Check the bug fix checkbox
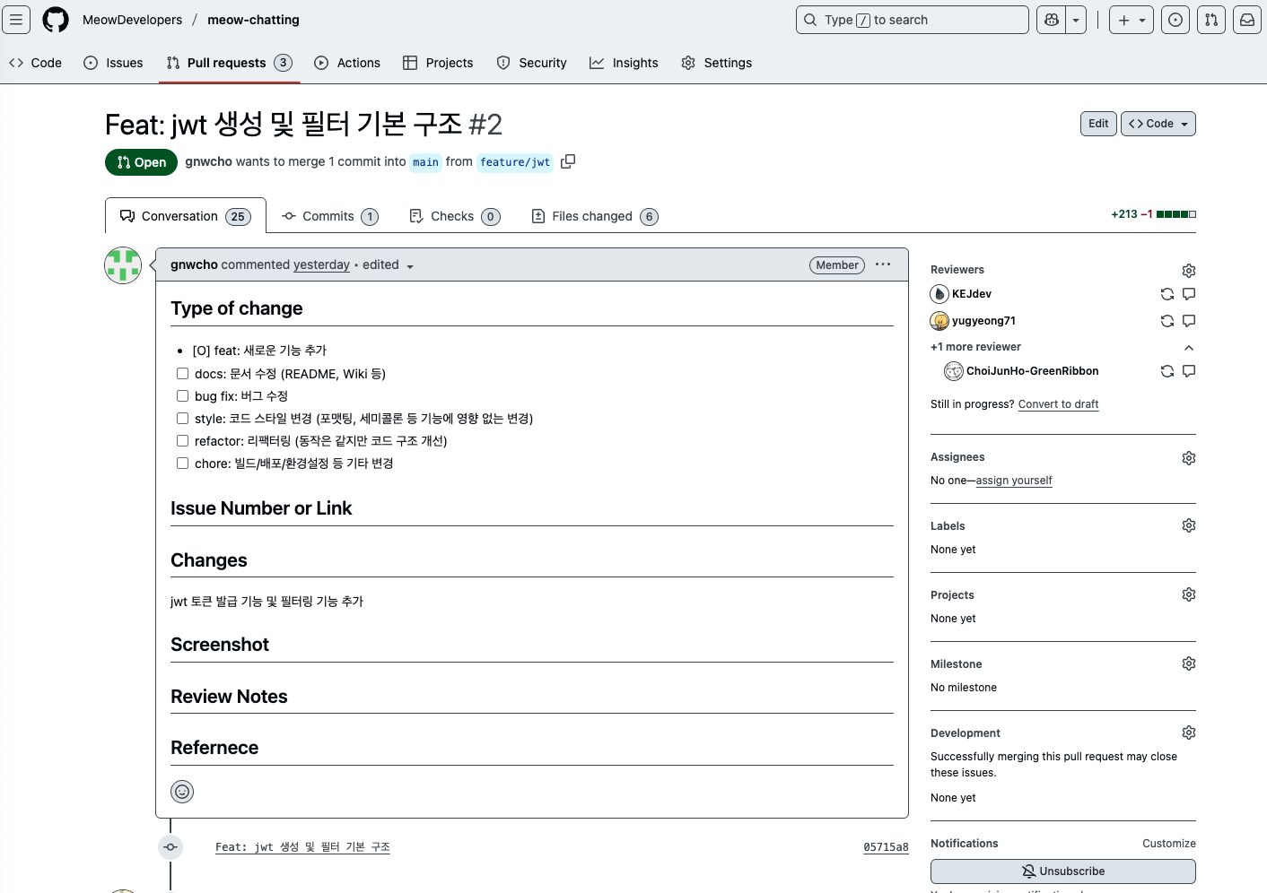 click(182, 395)
